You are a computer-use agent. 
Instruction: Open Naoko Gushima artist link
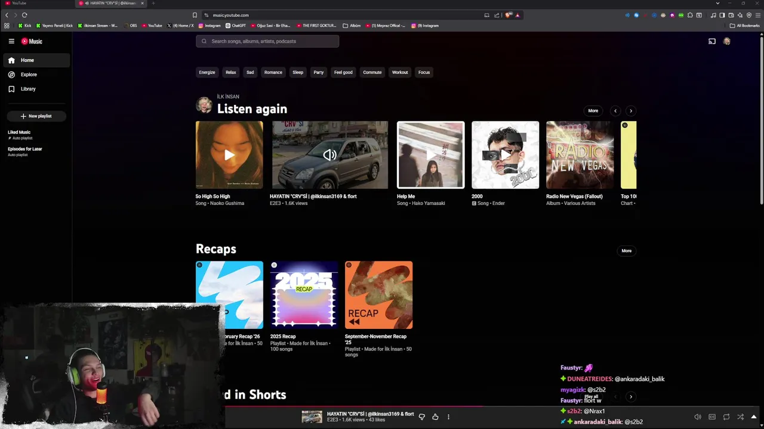click(x=226, y=203)
